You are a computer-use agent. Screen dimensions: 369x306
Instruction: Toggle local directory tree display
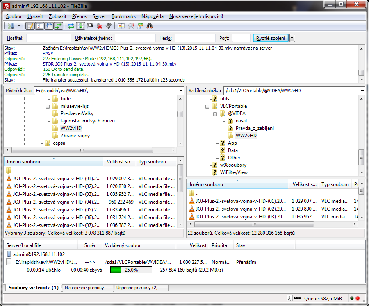click(40, 26)
